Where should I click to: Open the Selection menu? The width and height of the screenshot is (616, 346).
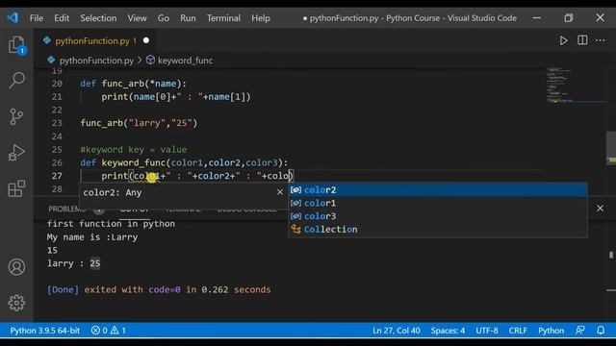point(98,18)
